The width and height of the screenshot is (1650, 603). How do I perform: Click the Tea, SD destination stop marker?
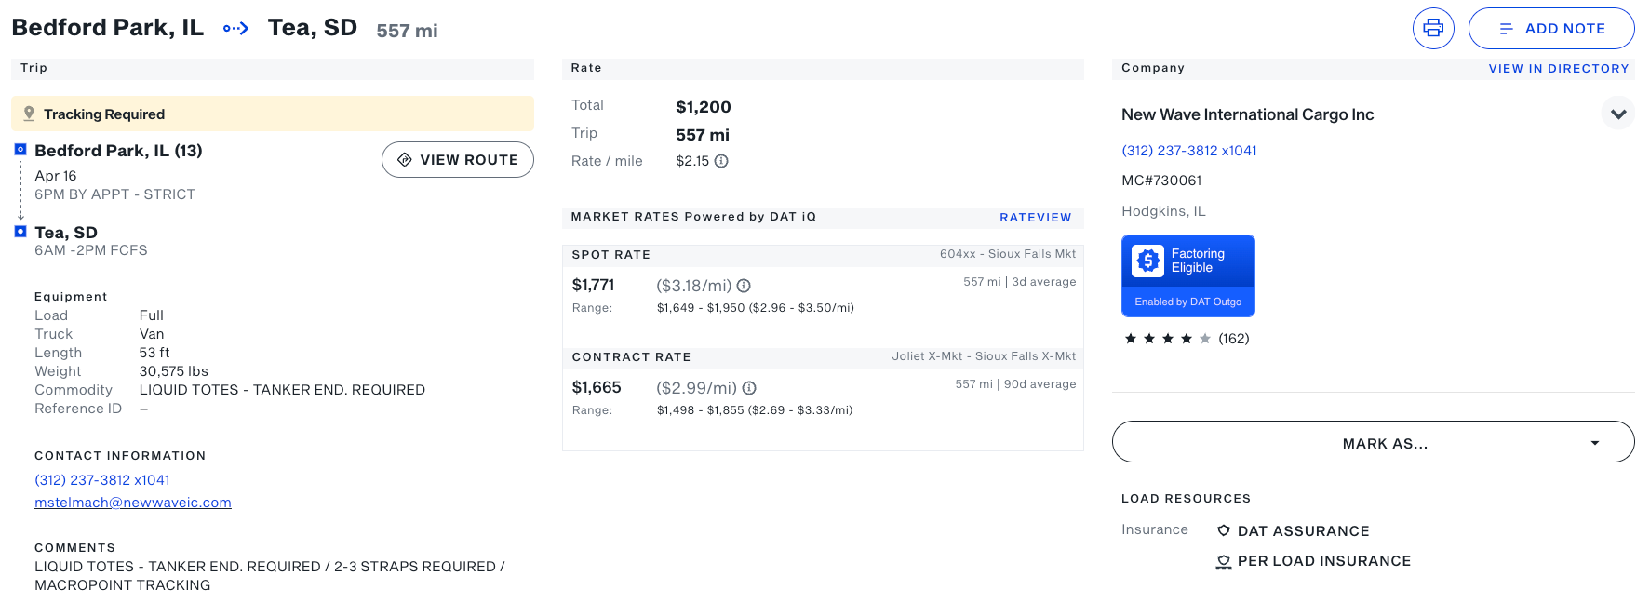pyautogui.click(x=20, y=231)
